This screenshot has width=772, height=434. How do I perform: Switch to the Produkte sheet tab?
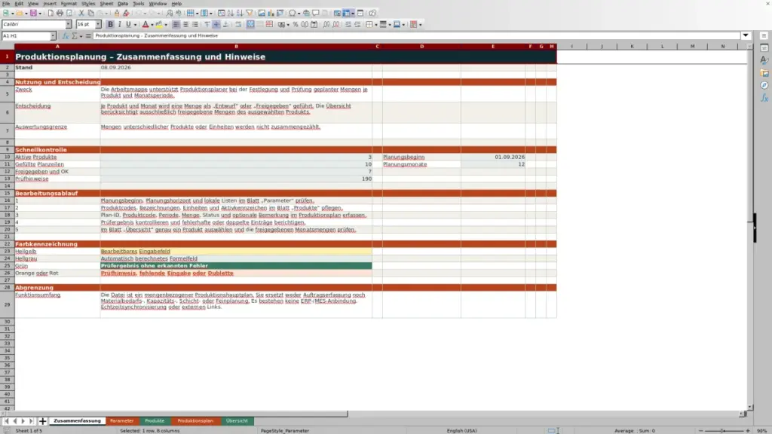click(x=155, y=420)
